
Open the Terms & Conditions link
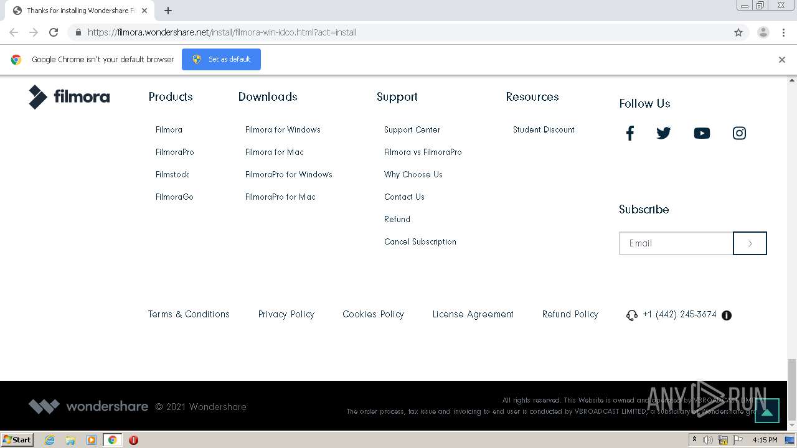click(x=189, y=314)
